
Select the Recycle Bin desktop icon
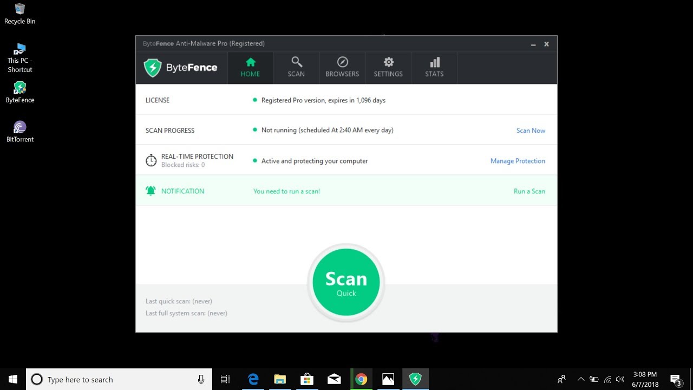pyautogui.click(x=20, y=14)
